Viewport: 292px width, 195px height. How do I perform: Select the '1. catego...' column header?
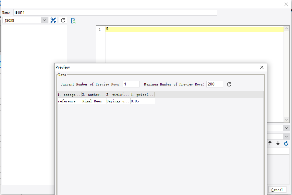tap(69, 95)
